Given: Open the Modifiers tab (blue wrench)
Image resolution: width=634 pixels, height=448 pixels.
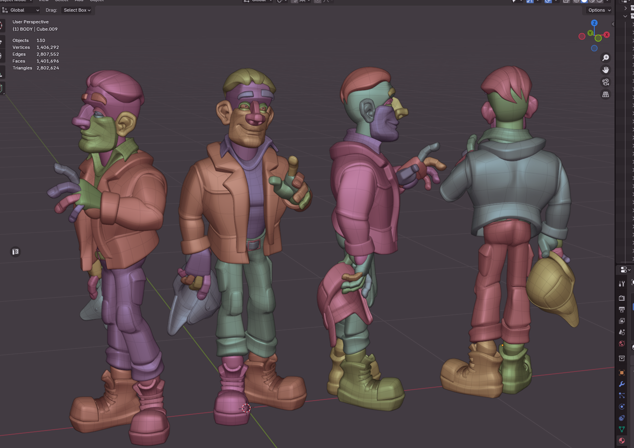Looking at the screenshot, I should 622,384.
